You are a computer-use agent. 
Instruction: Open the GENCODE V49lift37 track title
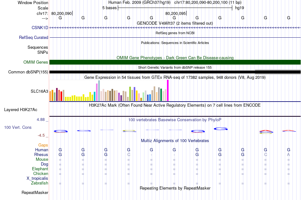point(175,23)
